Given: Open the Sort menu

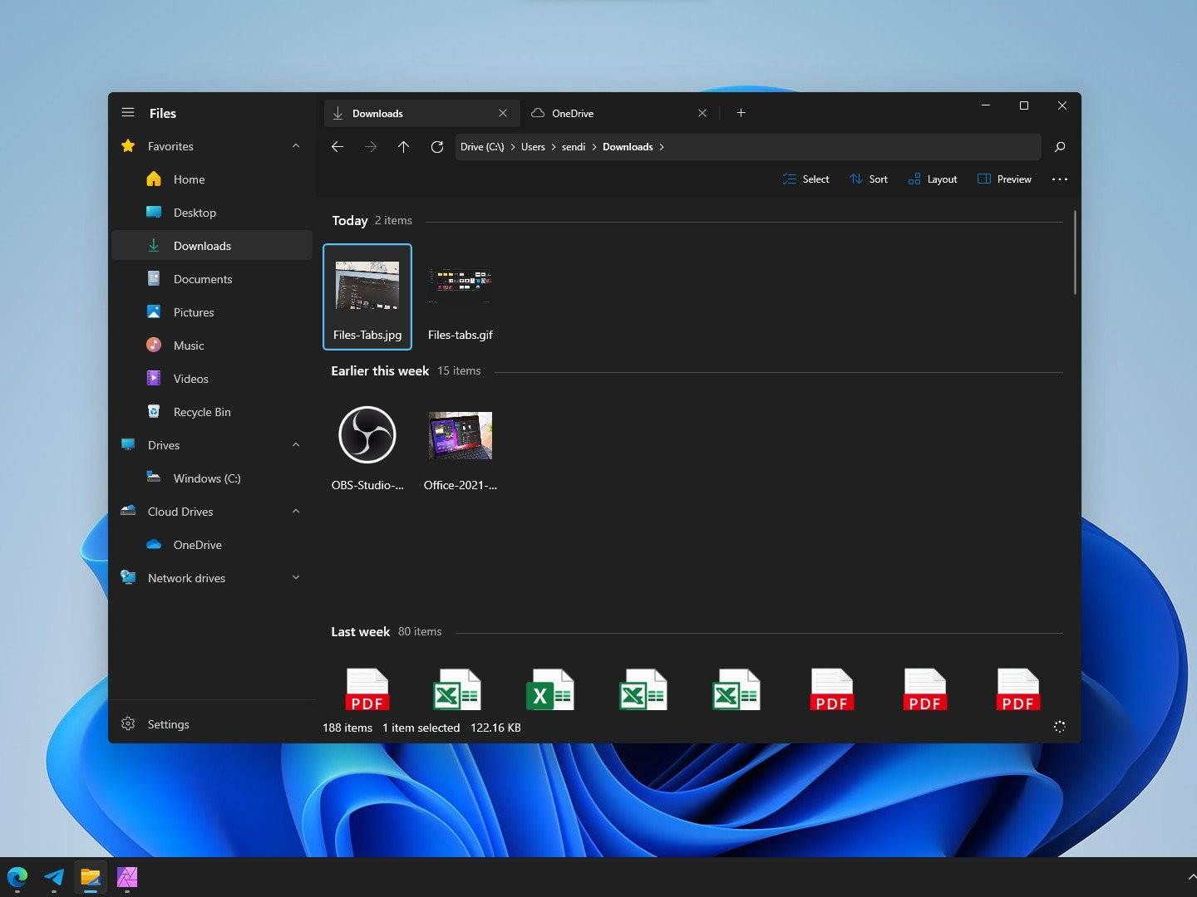Looking at the screenshot, I should click(869, 179).
